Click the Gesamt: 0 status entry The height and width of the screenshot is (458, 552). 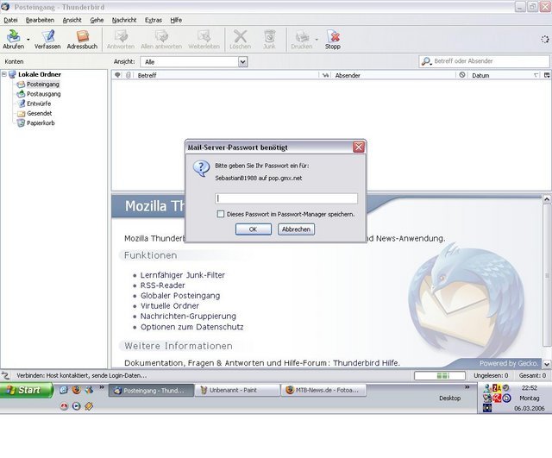[x=532, y=375]
